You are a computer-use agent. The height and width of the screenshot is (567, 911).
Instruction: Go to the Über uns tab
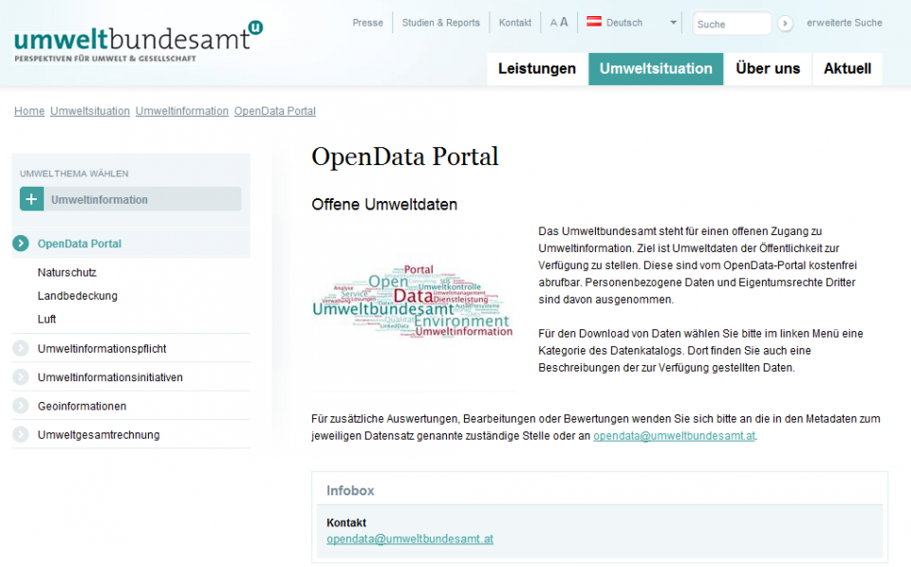(768, 68)
